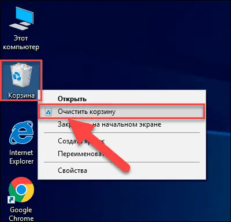Choose Переименовать in the context menu
231x222 pixels.
122,154
